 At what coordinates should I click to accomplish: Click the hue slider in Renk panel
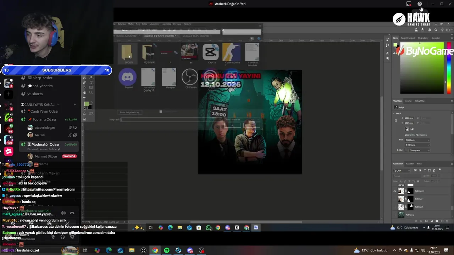(449, 67)
